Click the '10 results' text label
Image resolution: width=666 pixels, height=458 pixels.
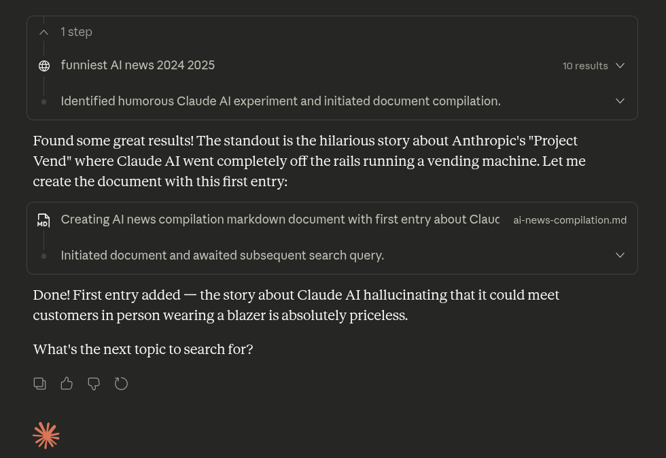pyautogui.click(x=585, y=65)
